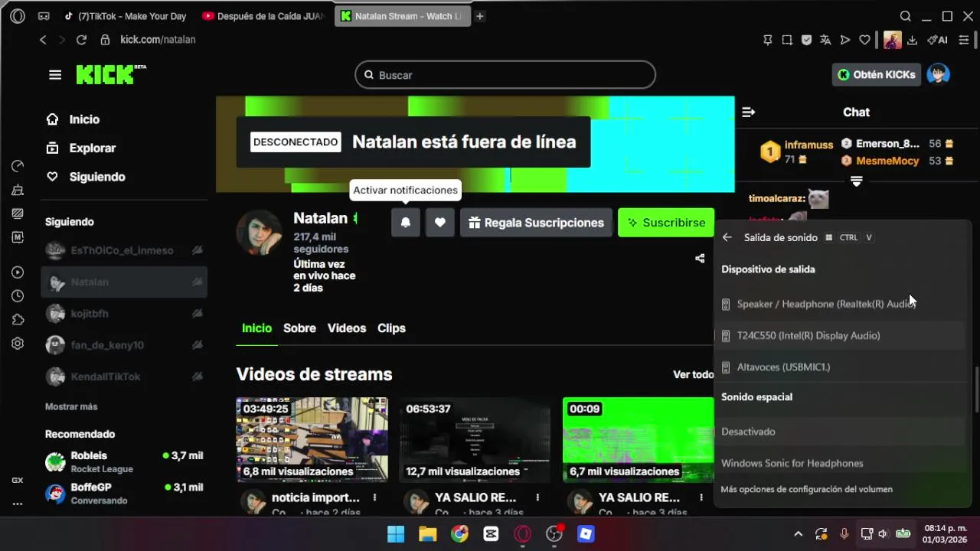The width and height of the screenshot is (980, 551).
Task: Open the Easy Setup sliders icon
Action: click(964, 40)
